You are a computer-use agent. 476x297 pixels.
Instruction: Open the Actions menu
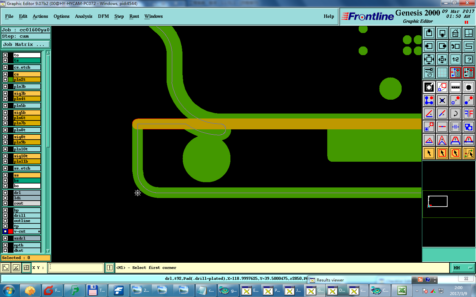pos(40,16)
